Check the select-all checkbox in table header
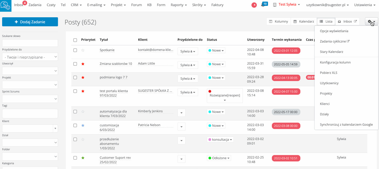 point(75,40)
